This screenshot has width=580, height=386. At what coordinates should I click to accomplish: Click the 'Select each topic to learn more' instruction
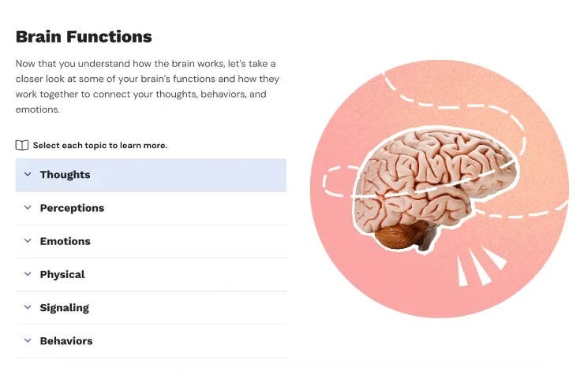coord(99,145)
